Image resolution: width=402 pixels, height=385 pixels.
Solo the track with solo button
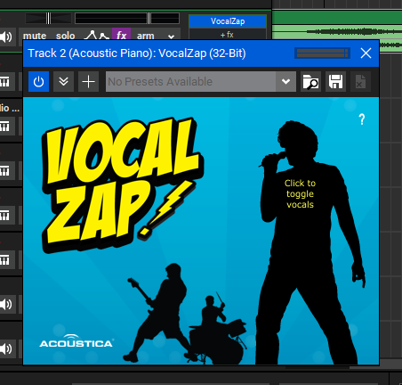pos(66,36)
